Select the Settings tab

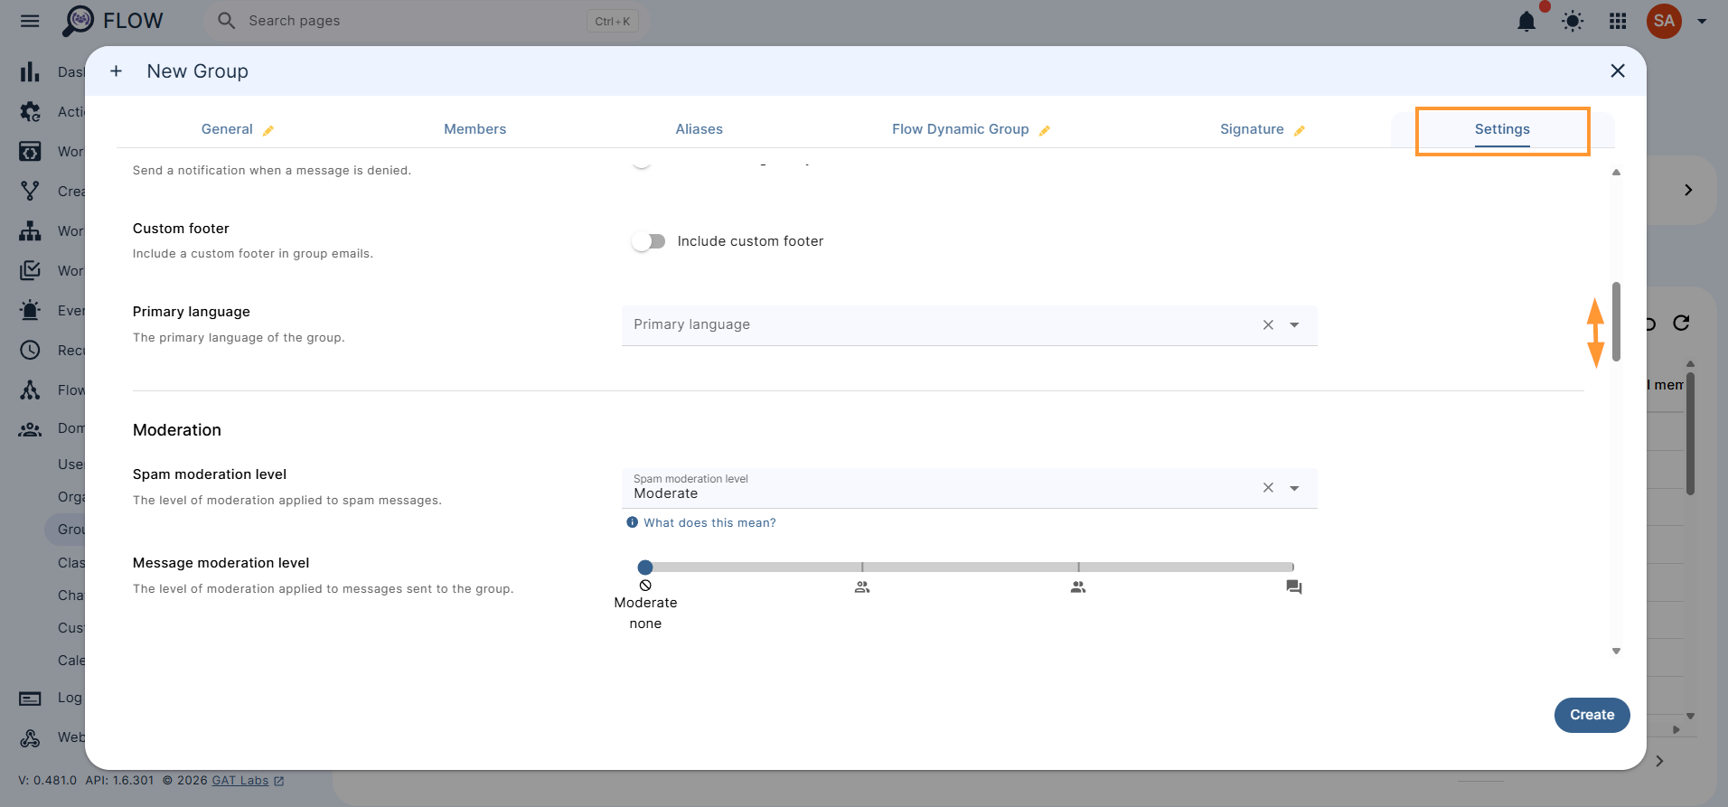(1502, 129)
